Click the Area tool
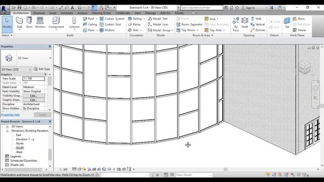324x182 pixels. coord(210,19)
